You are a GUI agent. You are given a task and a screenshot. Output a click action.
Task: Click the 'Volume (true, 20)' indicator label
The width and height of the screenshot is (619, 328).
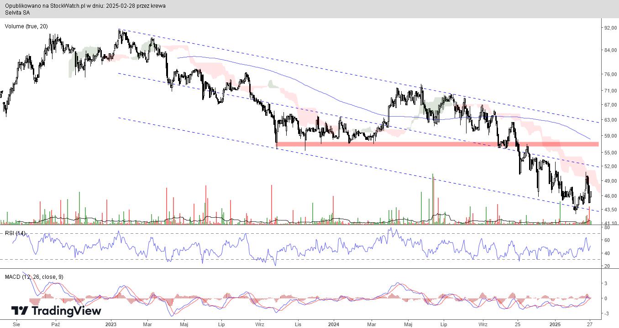tap(26, 26)
